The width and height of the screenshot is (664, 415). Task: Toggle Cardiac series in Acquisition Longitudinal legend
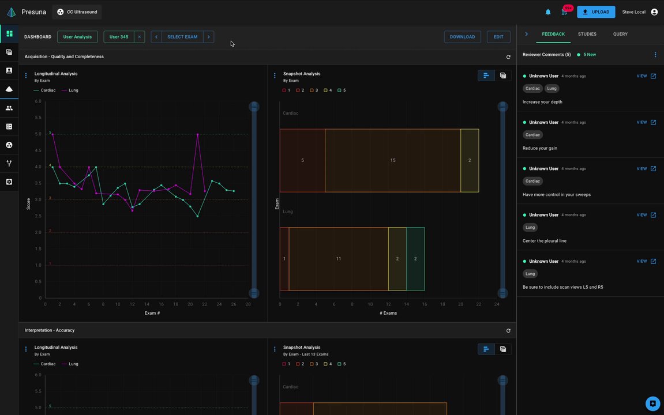[44, 90]
